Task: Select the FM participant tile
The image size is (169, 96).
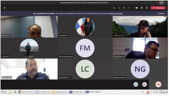Action: point(85,48)
